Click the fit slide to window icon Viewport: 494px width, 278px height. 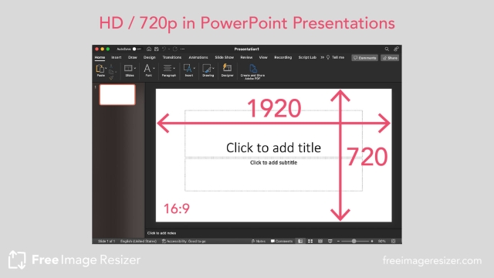click(x=393, y=241)
